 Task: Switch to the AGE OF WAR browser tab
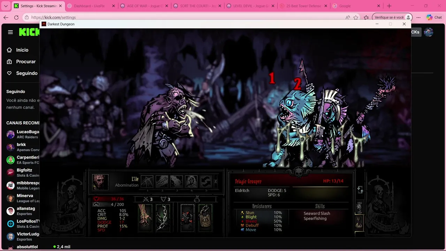[x=144, y=6]
